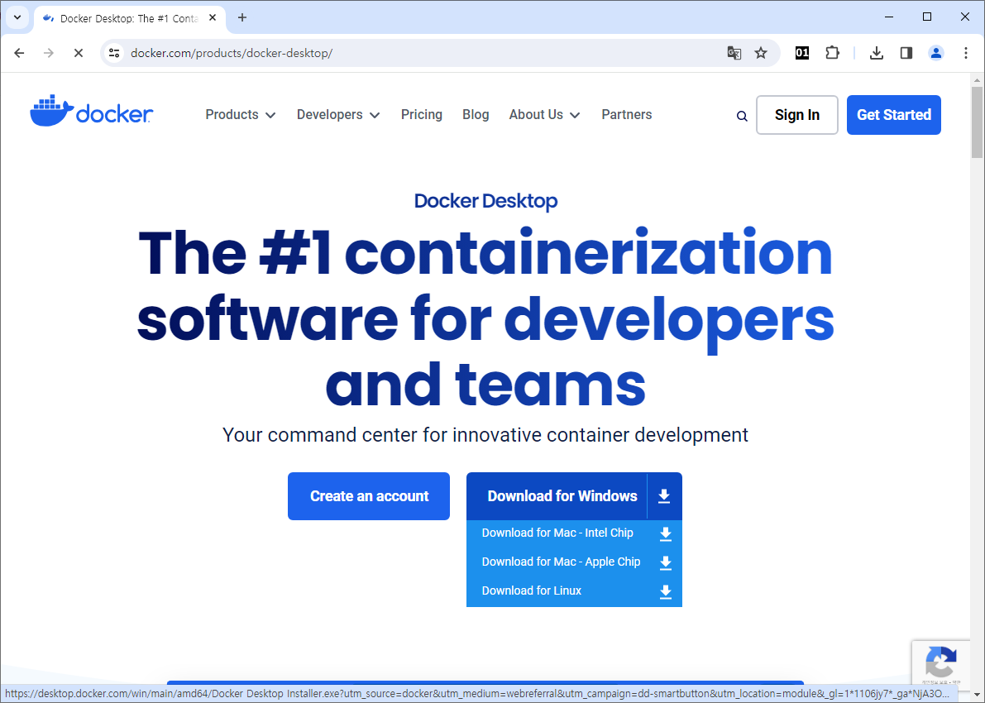Click the browser back arrow
This screenshot has height=703, width=985.
(x=19, y=53)
